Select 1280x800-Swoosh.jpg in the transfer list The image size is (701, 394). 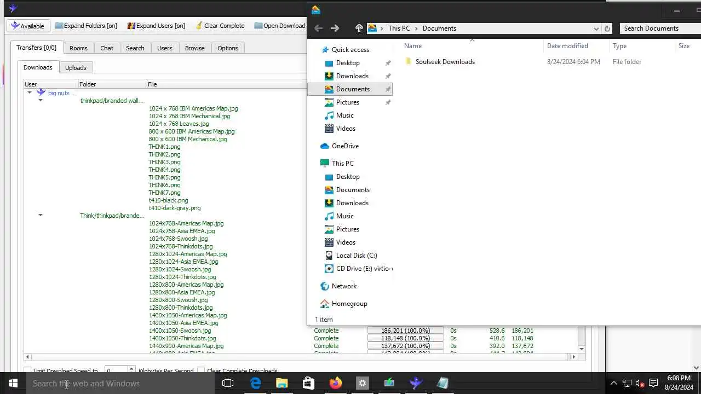coord(179,300)
